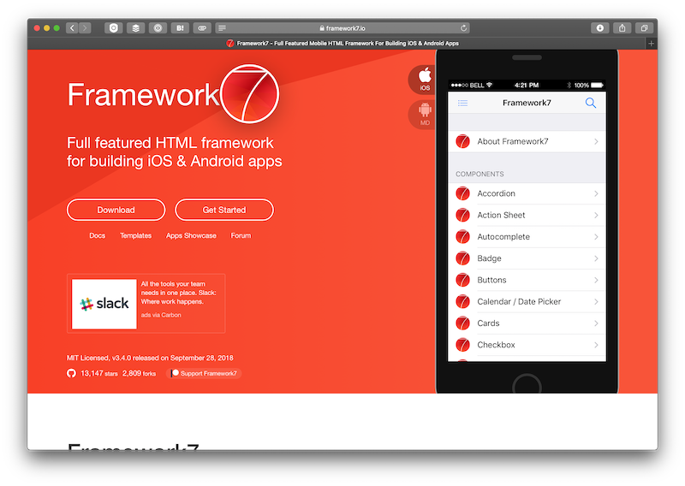Open the Buffer layers extension icon
This screenshot has width=685, height=486.
(x=136, y=28)
